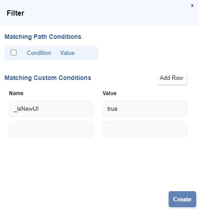Click the Condition column header
Viewport: 198px width, 209px height.
pos(39,53)
